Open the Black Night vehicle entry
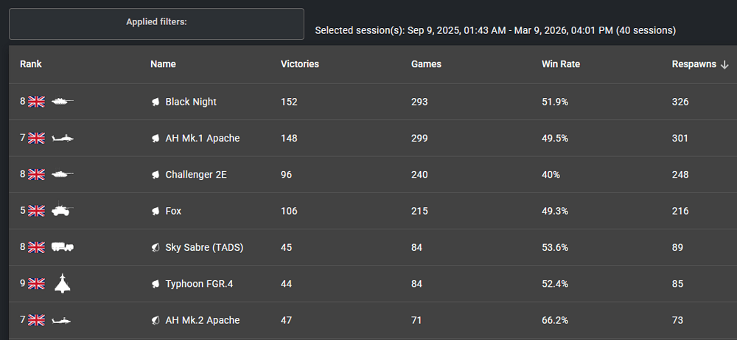 point(191,102)
